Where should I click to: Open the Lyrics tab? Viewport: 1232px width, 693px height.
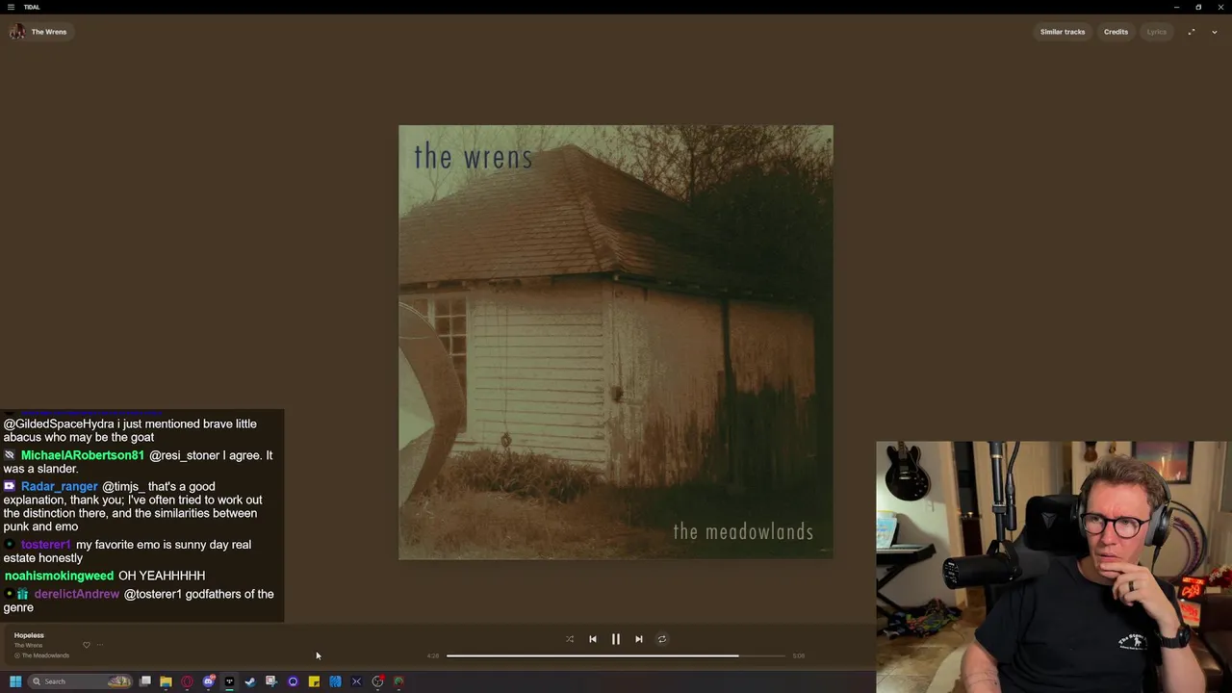tap(1157, 32)
